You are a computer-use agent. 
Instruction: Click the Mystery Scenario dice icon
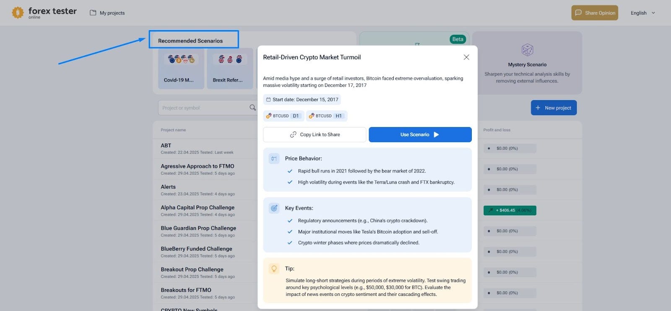tap(527, 50)
